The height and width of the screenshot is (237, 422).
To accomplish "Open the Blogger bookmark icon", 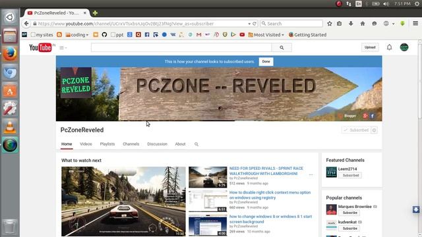I will 59,35.
